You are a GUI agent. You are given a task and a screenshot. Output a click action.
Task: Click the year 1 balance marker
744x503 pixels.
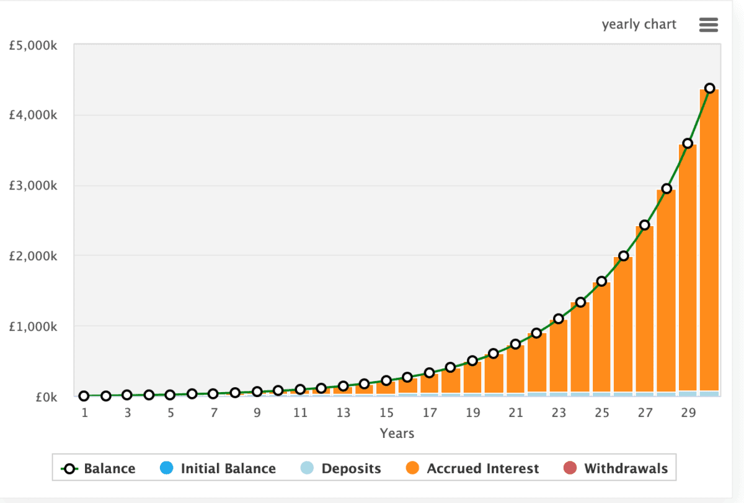[x=84, y=396]
